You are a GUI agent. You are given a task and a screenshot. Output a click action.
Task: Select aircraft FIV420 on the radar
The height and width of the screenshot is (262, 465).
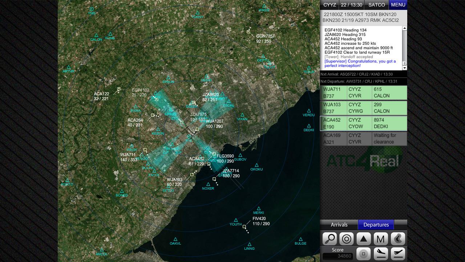coord(244,227)
